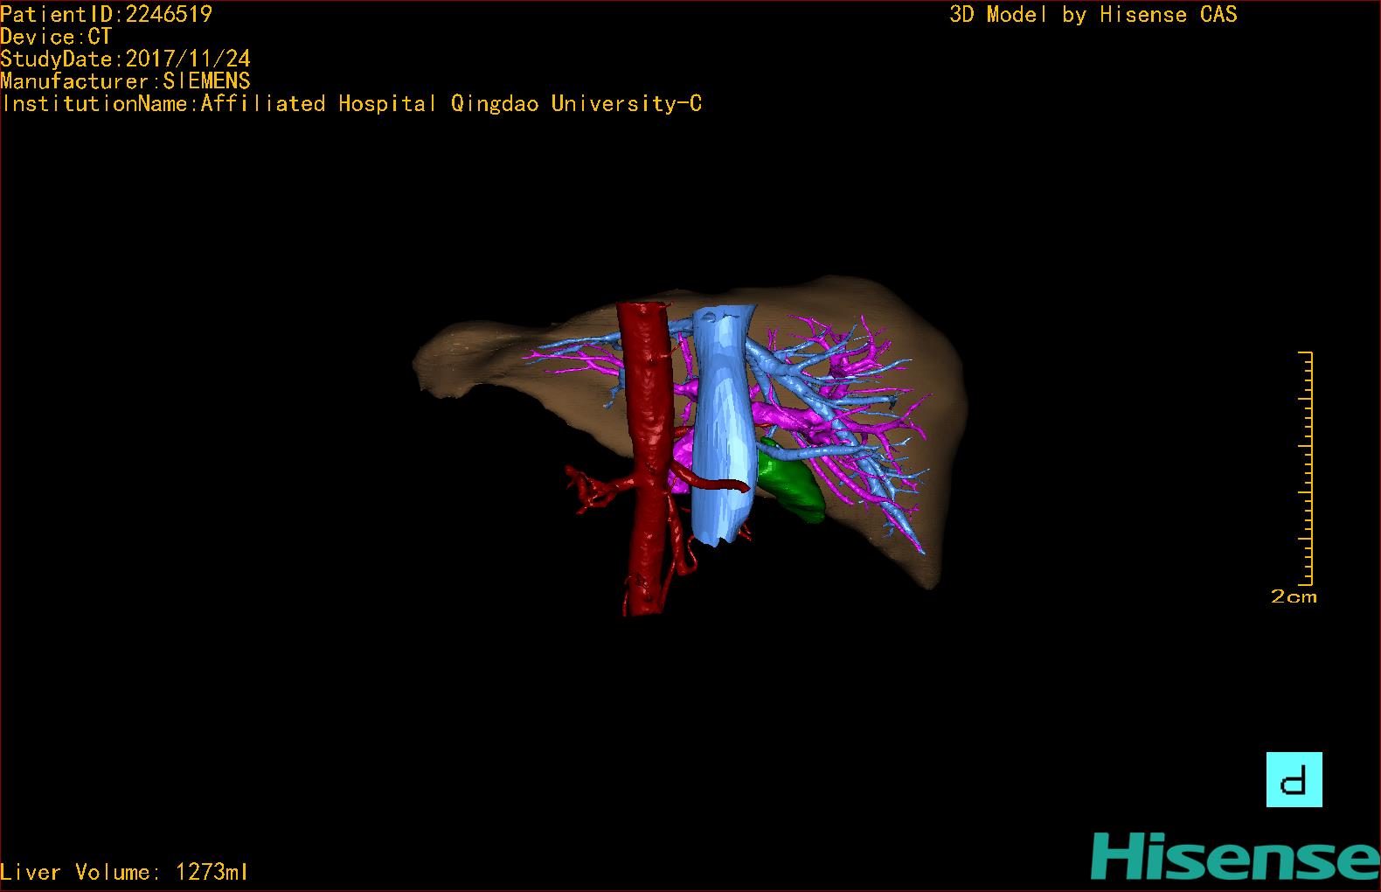Click 'StudyDate:2017/11/24' text

125,59
